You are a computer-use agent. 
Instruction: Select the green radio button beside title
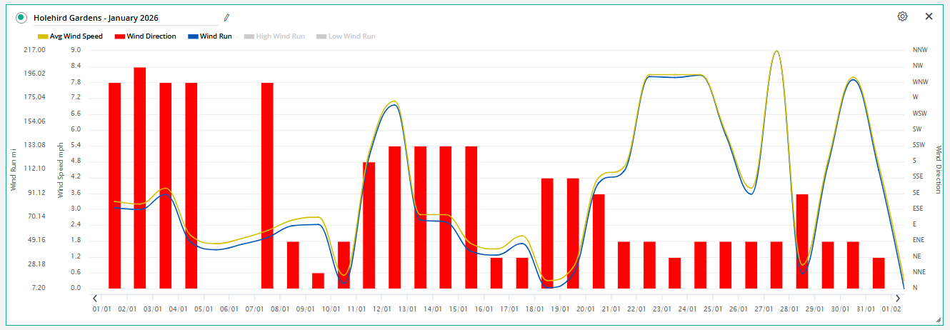click(x=21, y=17)
